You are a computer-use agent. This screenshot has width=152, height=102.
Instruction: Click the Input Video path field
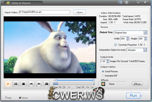44,12
